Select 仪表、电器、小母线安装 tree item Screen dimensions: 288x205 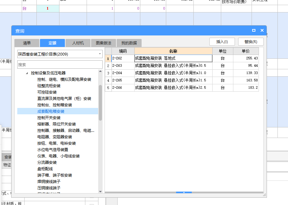click(58, 156)
